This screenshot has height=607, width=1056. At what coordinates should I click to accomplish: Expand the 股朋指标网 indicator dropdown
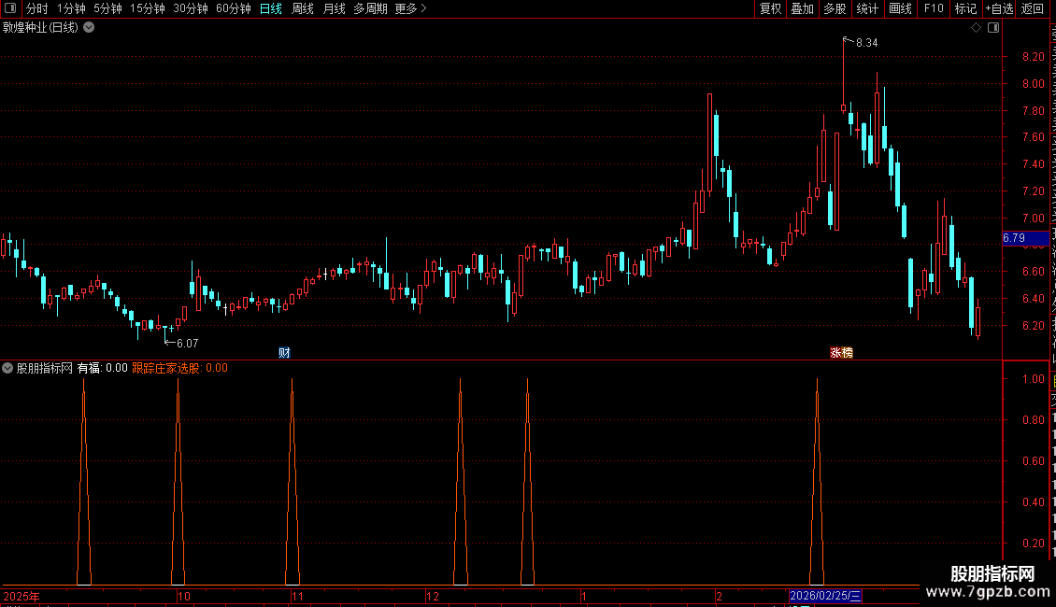(7, 368)
